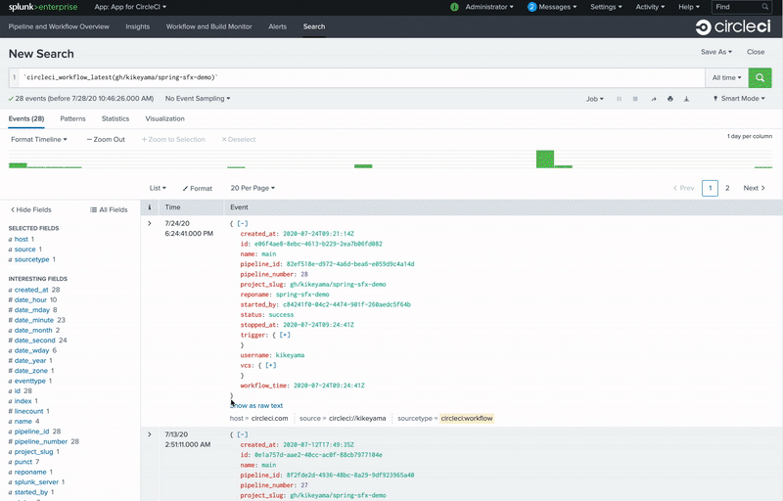Viewport: 783px width, 501px height.
Task: Open Pipeline and Workflow Overview tab
Action: coord(59,27)
